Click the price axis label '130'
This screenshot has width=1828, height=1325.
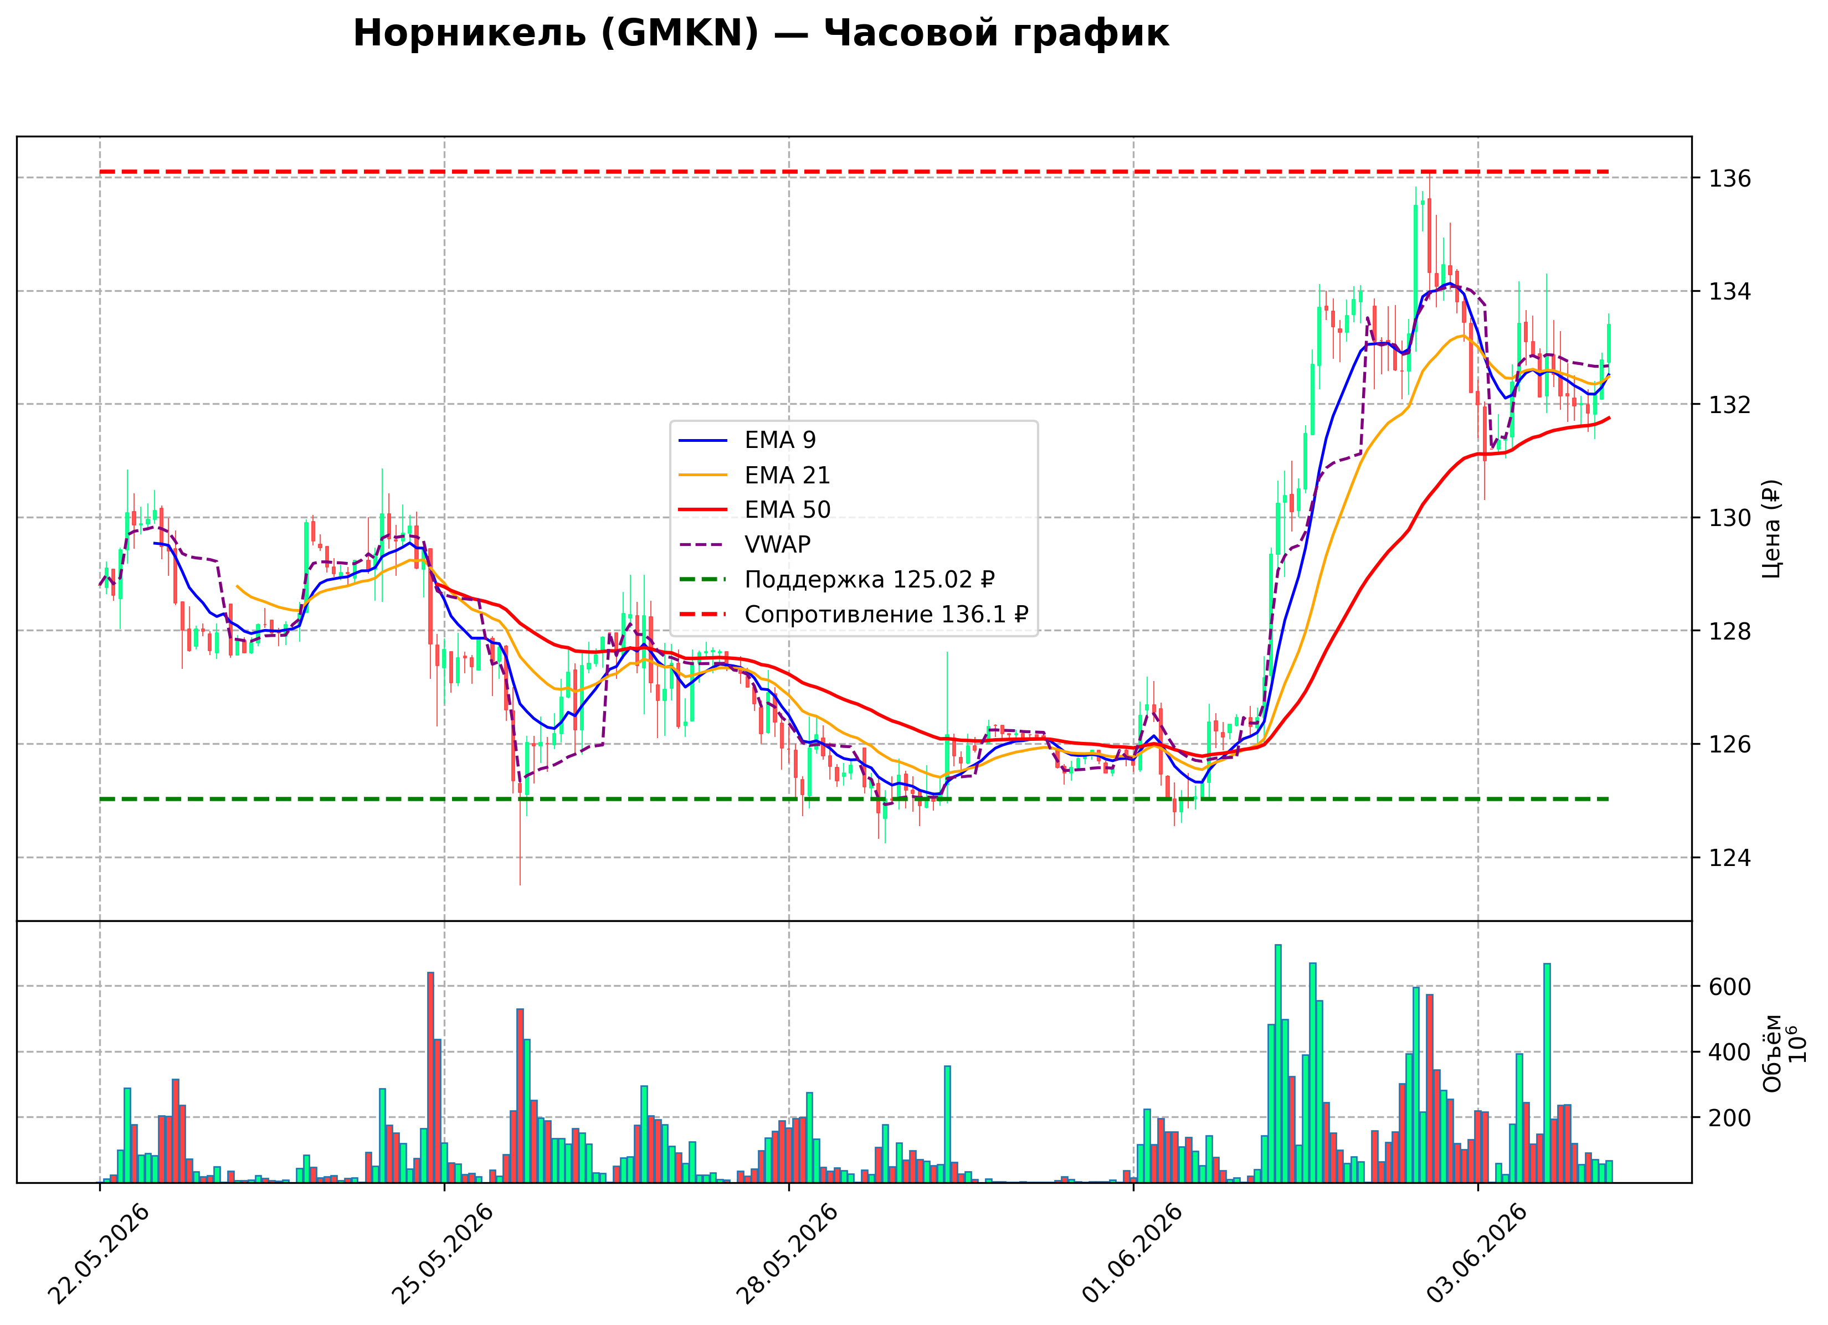[x=1731, y=518]
